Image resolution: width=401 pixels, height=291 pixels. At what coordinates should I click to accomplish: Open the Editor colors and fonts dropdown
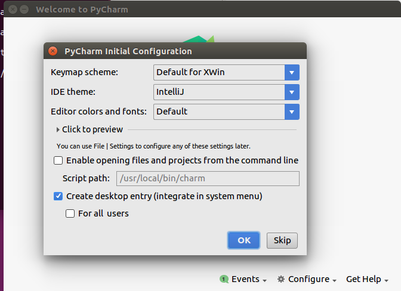226,112
